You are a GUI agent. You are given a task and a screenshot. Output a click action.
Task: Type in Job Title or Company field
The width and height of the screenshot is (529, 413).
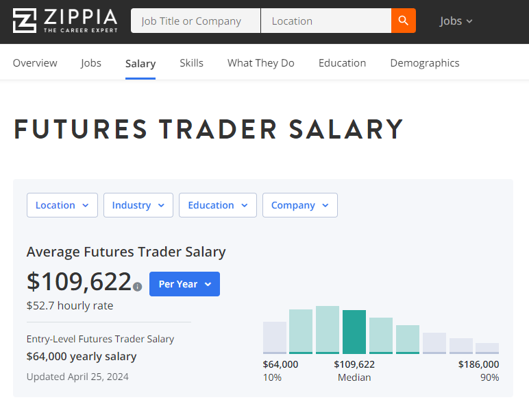[195, 21]
